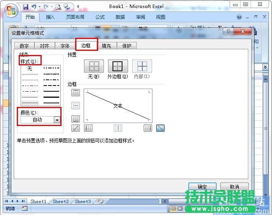Click vertical scrollbar up arrow
272x215 pixels.
click(266, 79)
